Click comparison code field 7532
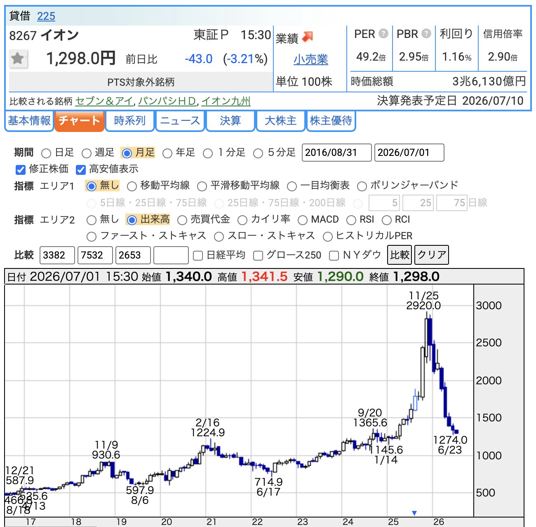536x527 pixels. [x=95, y=255]
